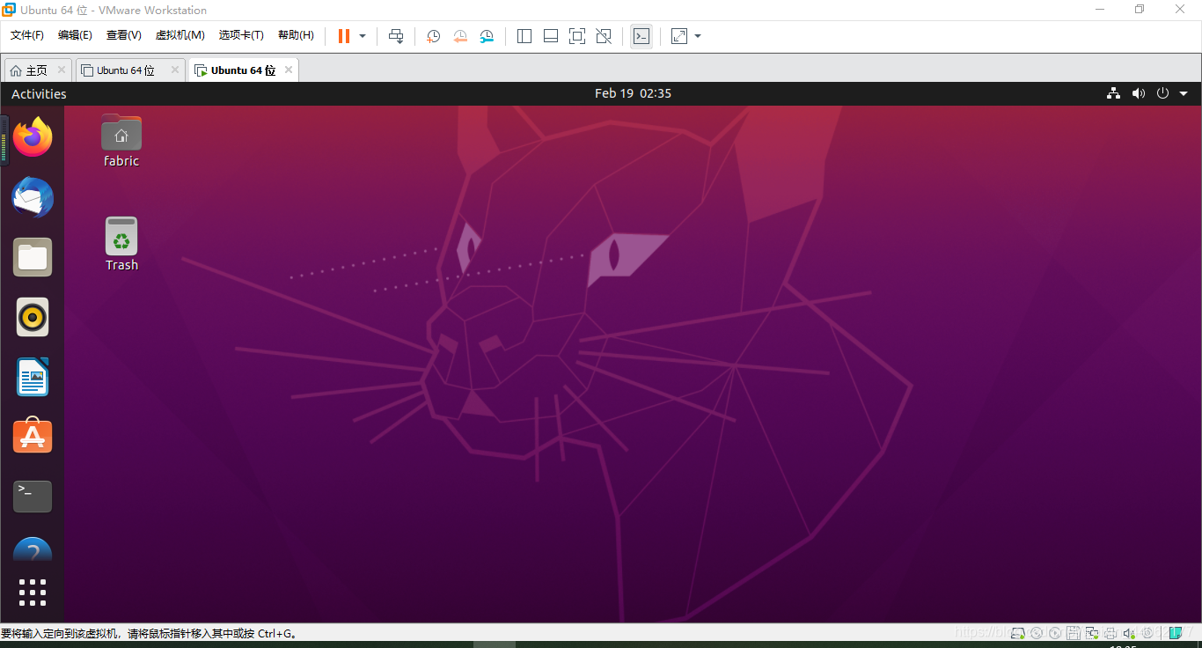Image resolution: width=1202 pixels, height=648 pixels.
Task: Launch Thunderbird Mail from the dock
Action: (x=33, y=197)
